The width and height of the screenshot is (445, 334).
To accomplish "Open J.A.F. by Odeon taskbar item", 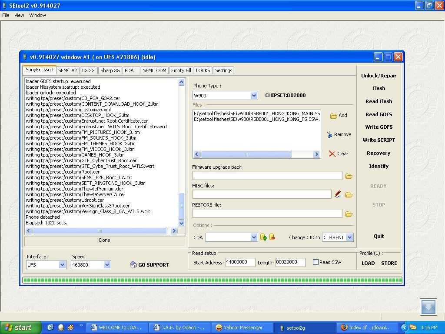I will (180, 327).
